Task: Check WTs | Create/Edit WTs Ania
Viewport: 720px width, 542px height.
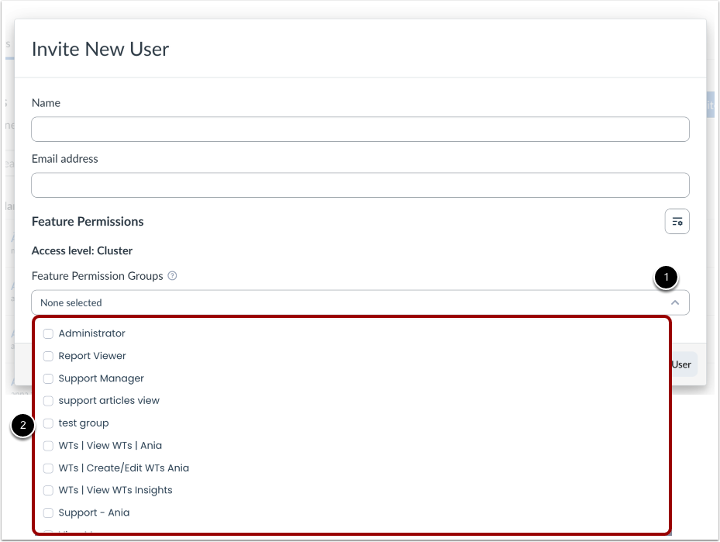Action: pos(49,468)
